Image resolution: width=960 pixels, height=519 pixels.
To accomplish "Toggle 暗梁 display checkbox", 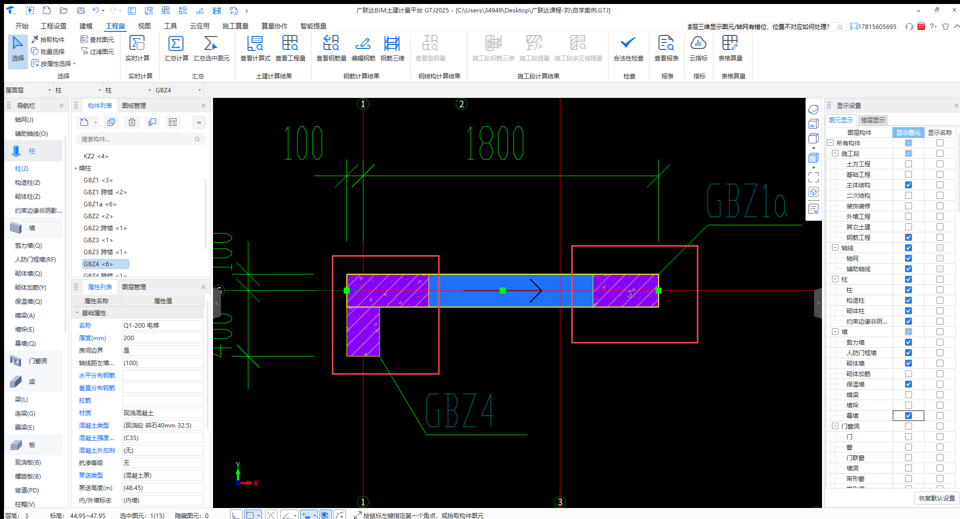I will point(908,395).
